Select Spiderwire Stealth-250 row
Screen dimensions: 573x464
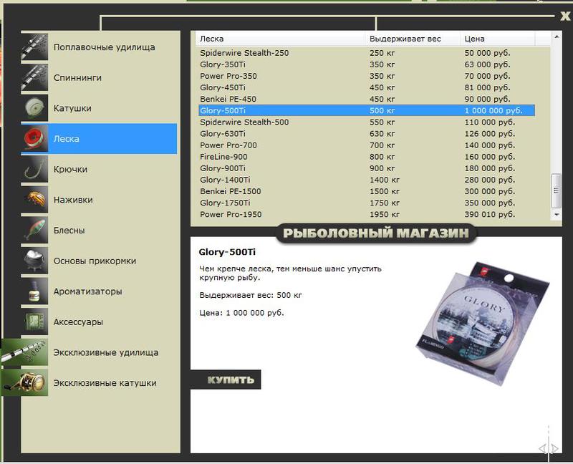click(x=367, y=53)
